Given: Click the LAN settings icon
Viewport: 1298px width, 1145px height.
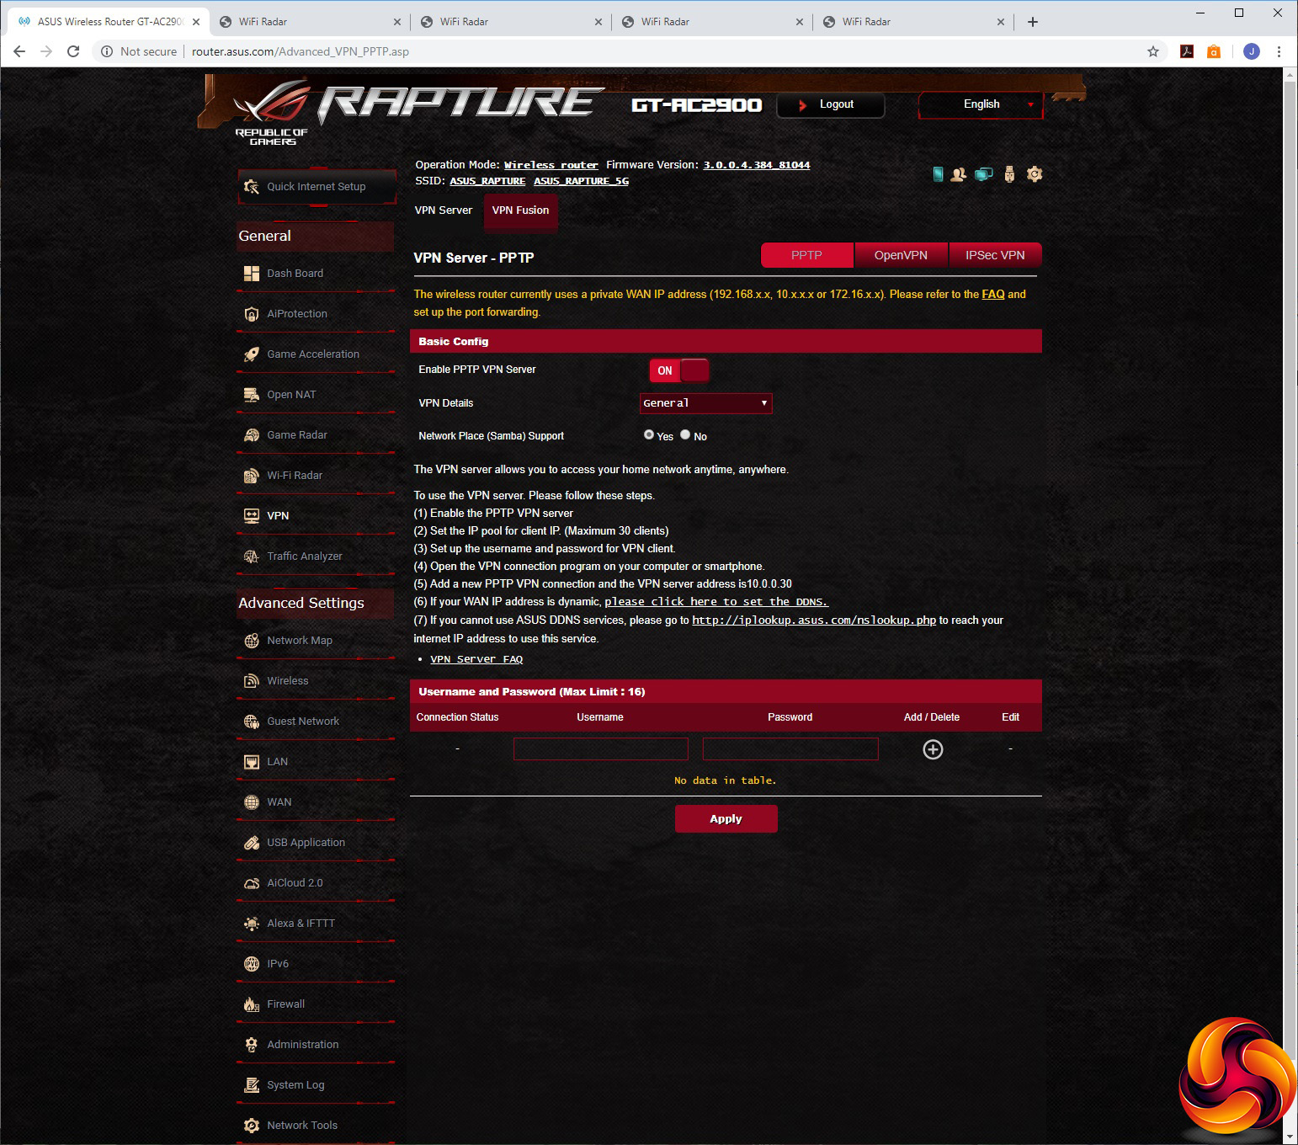Looking at the screenshot, I should (251, 762).
